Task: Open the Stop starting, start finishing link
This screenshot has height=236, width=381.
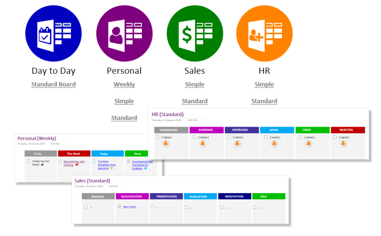Action: (x=74, y=163)
